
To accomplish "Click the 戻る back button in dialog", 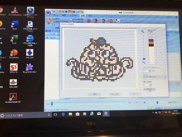I will 94,94.
